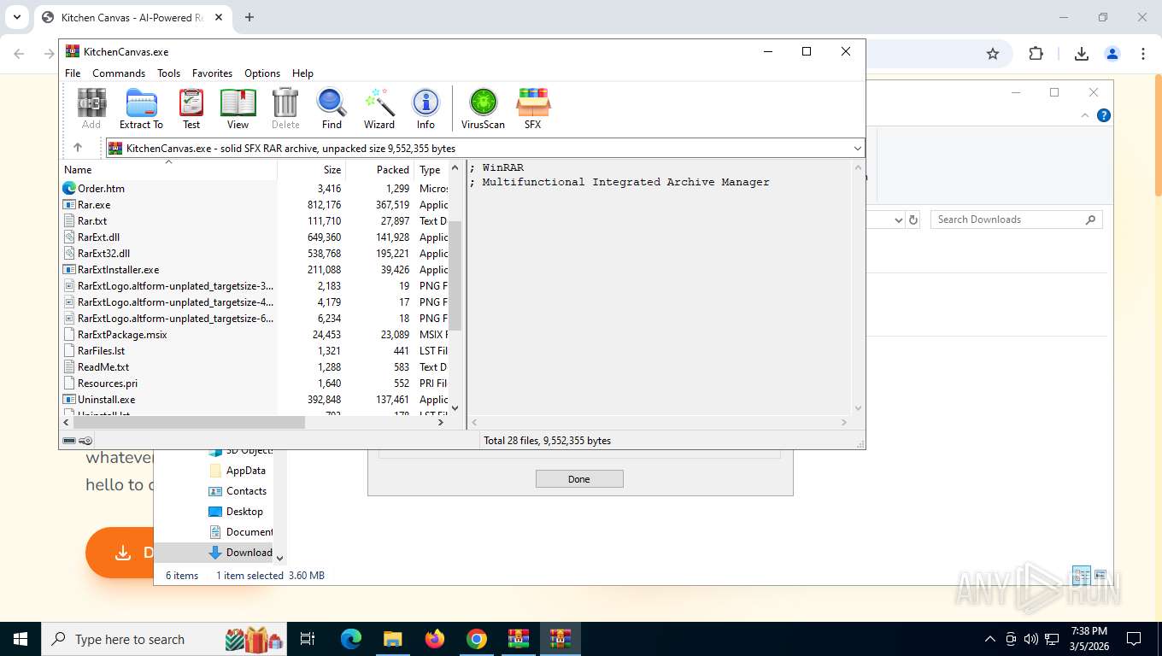Open the View file icon
Image resolution: width=1162 pixels, height=656 pixels.
coord(238,108)
